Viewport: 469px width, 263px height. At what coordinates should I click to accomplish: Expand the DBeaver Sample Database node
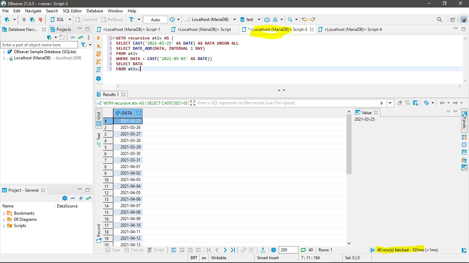4,52
